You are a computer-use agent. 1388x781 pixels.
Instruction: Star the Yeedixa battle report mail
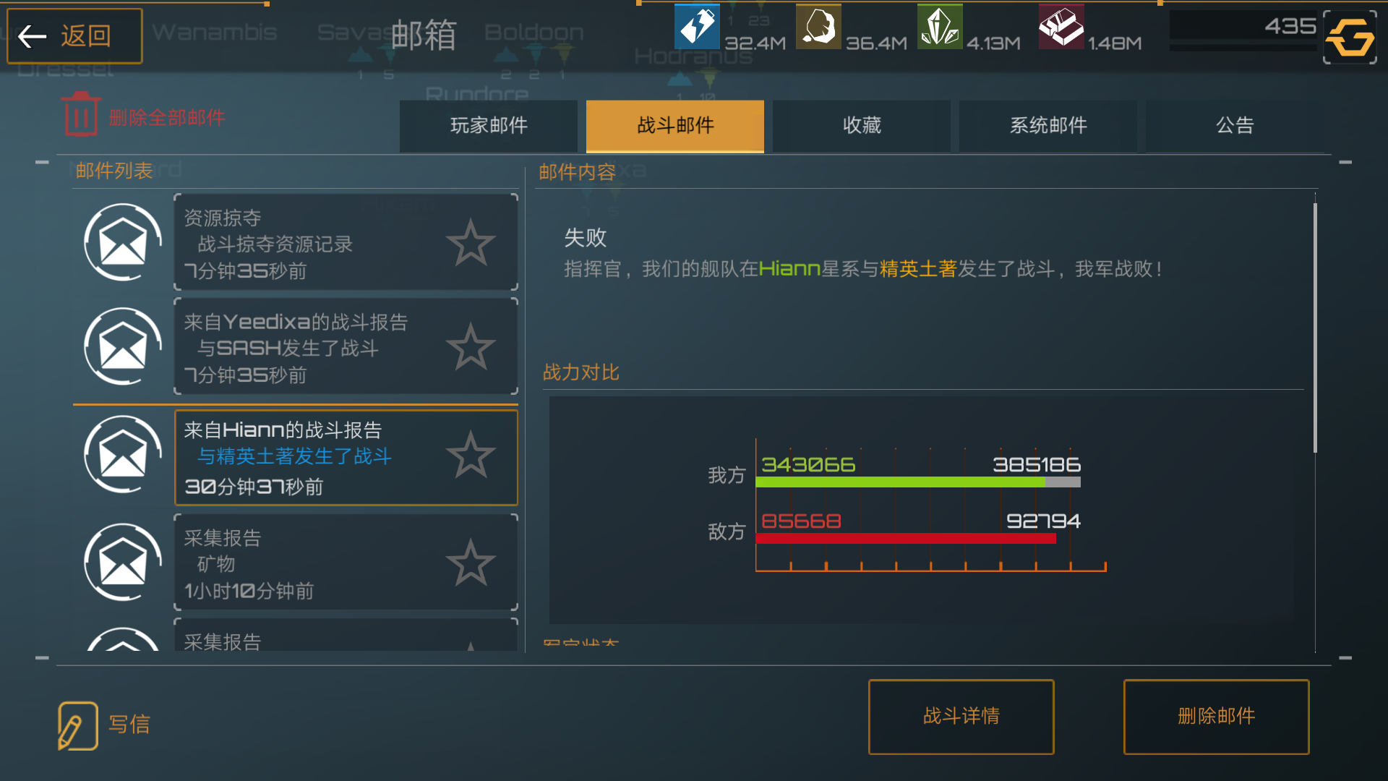(x=471, y=346)
